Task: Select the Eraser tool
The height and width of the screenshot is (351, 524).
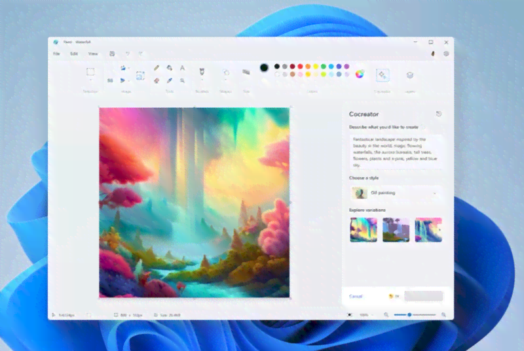Action: [x=157, y=80]
